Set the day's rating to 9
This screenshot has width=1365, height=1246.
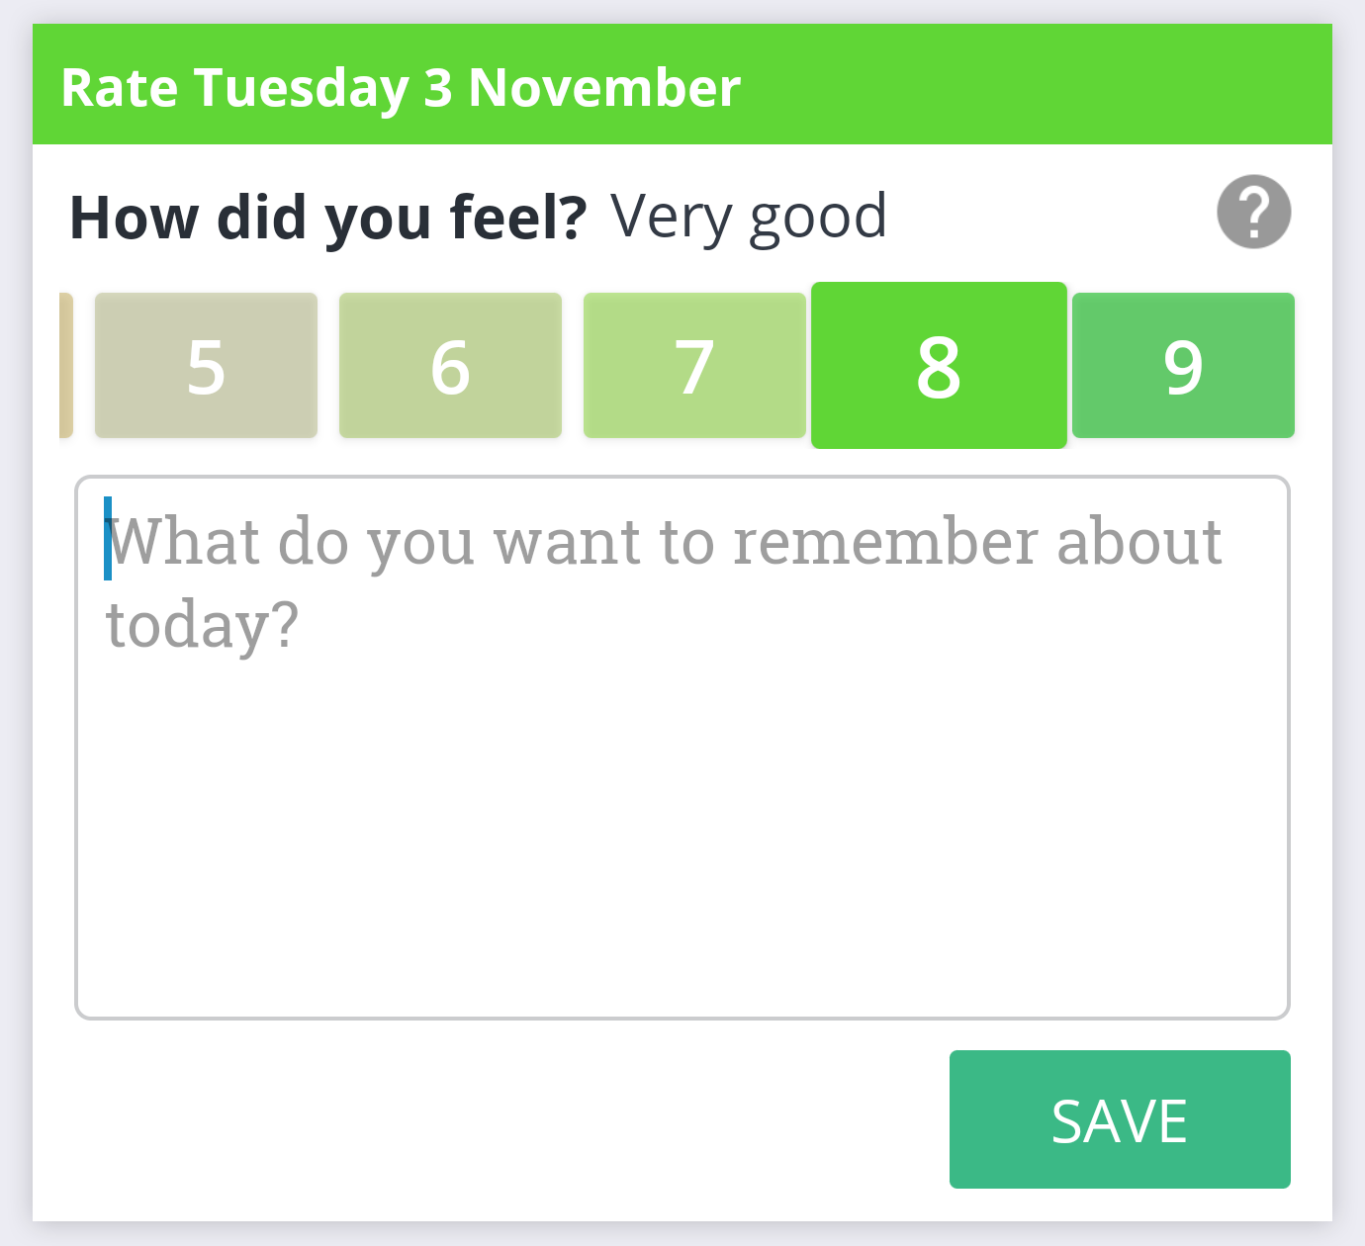1183,365
